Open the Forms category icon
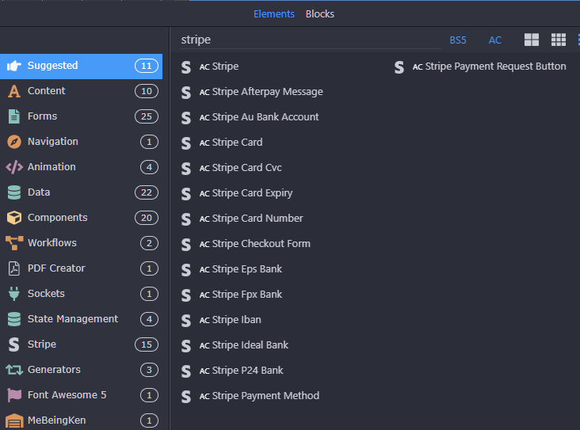580x430 pixels. pos(14,116)
